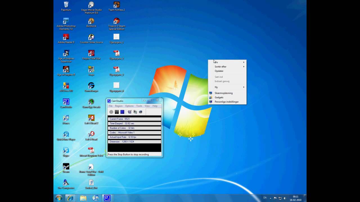Select the QuickTime Player icon
The image size is (360, 202).
click(66, 136)
